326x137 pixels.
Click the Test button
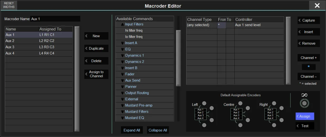pyautogui.click(x=305, y=126)
